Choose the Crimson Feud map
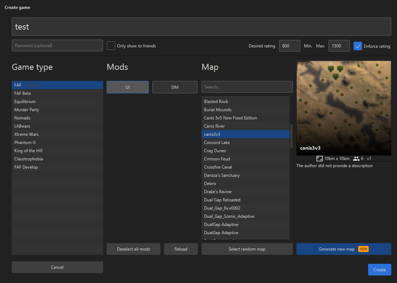The image size is (397, 283). [246, 159]
